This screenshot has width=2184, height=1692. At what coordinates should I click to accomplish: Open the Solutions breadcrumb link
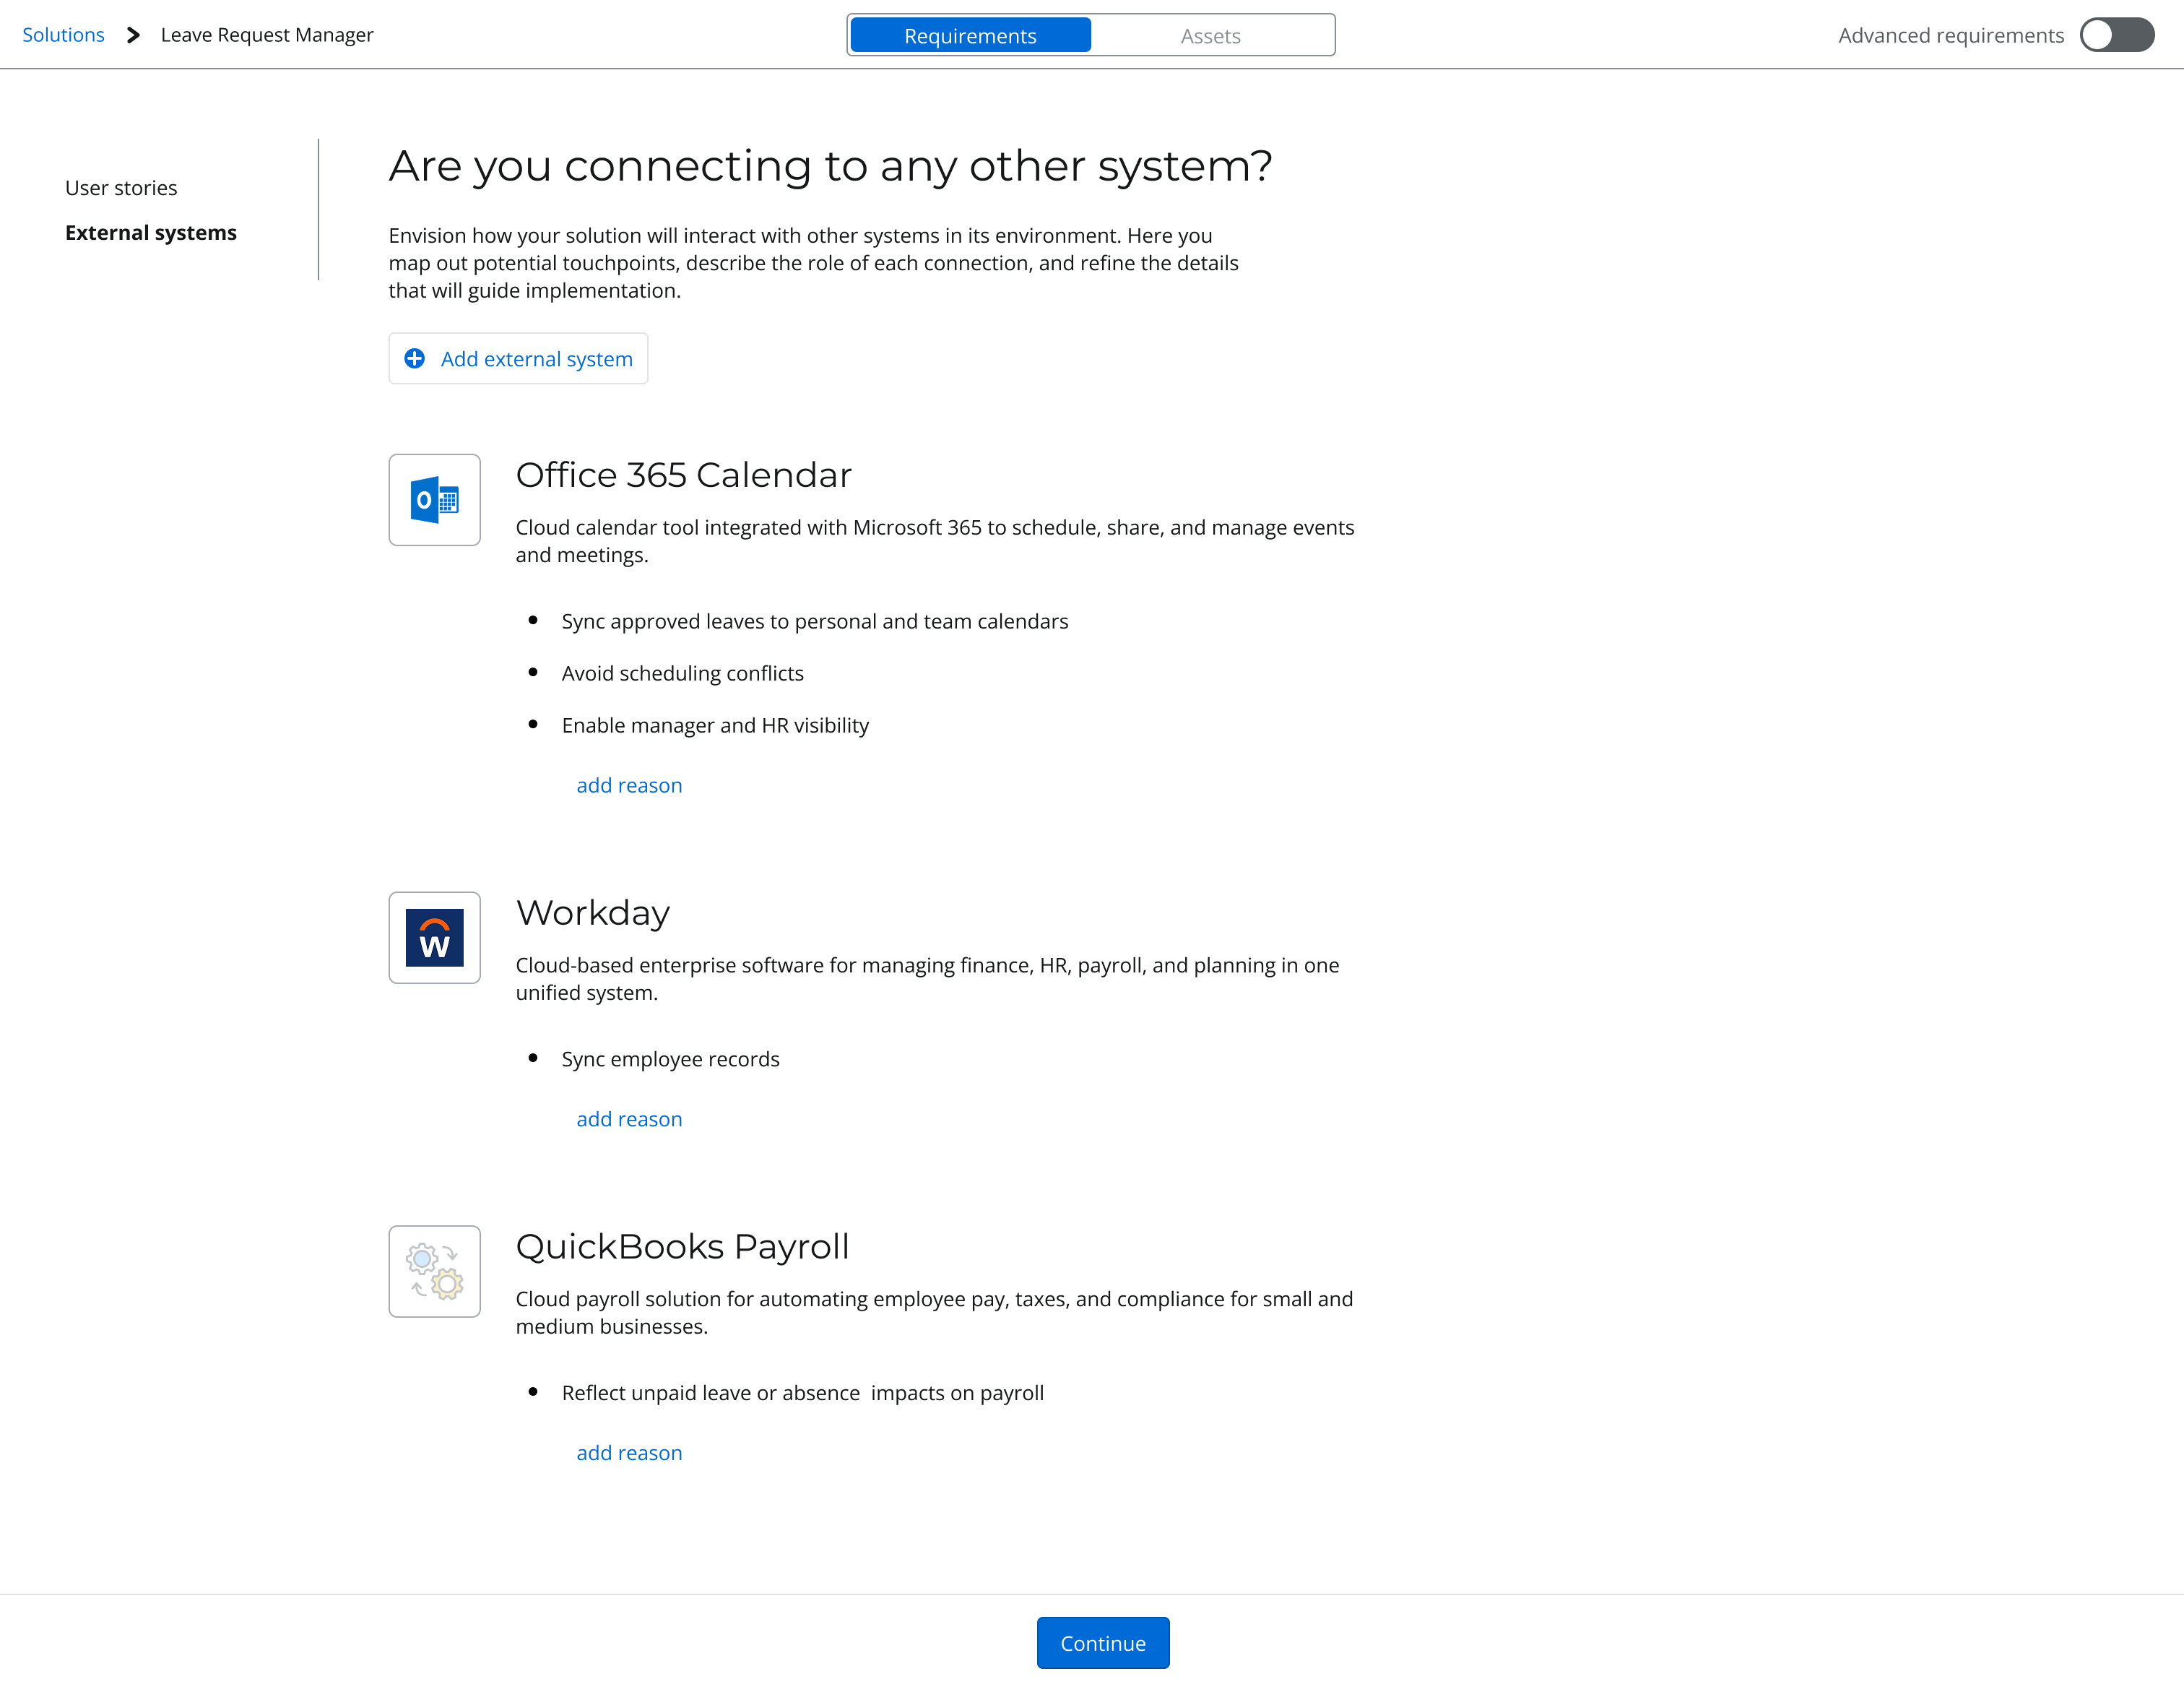[x=63, y=35]
